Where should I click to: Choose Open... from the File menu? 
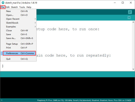(x=18, y=15)
